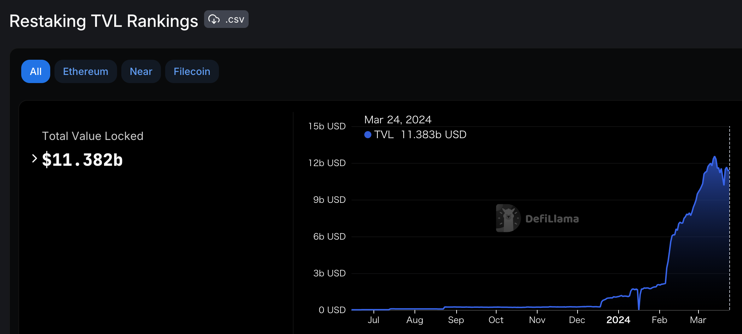
Task: Click the Aug label on the time axis
Action: (x=415, y=320)
